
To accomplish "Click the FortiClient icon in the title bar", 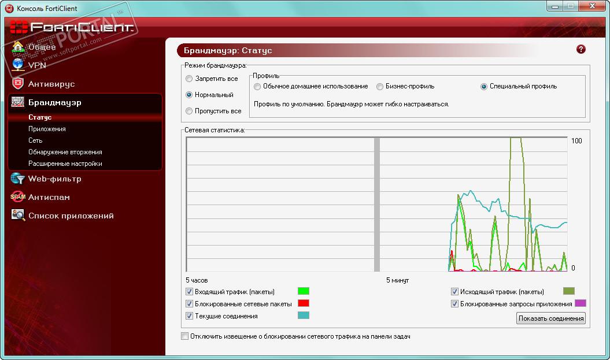I will [x=9, y=8].
